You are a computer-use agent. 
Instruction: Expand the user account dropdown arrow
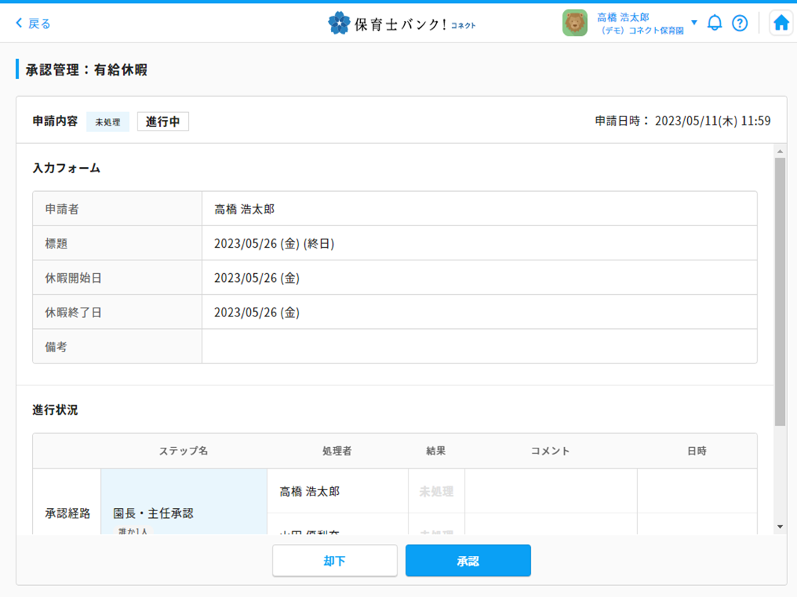pos(694,22)
